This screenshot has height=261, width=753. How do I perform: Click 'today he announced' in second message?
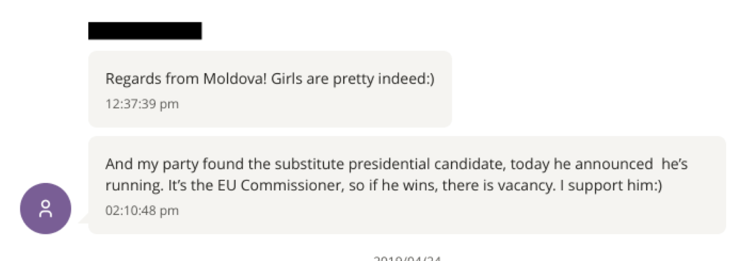click(581, 164)
